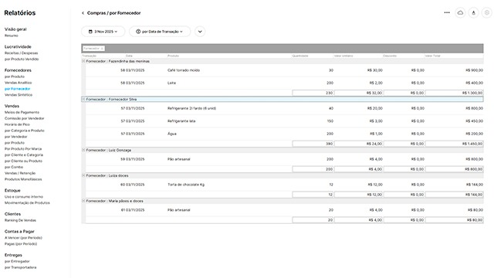Open Ranking De Vendas report
Image resolution: width=494 pixels, height=278 pixels.
21,220
